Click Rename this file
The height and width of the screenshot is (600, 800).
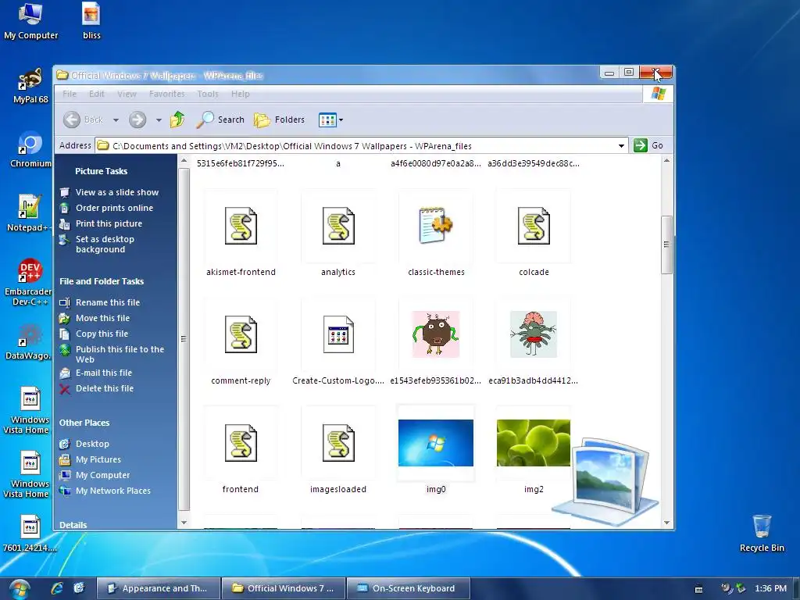tap(108, 302)
